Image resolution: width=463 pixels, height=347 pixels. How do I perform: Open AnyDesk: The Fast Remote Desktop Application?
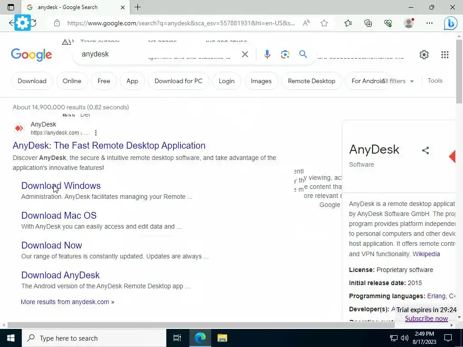point(109,145)
